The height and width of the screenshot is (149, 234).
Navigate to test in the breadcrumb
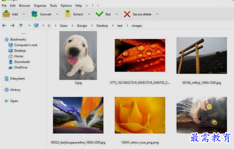click(x=120, y=26)
